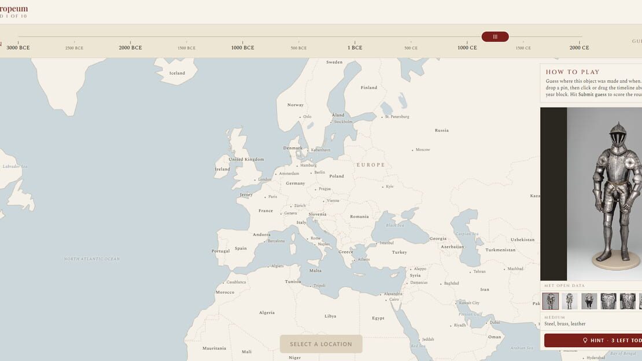Screen dimensions: 642x361
Task: Drop a pin on Turkey label
Action: point(399,252)
